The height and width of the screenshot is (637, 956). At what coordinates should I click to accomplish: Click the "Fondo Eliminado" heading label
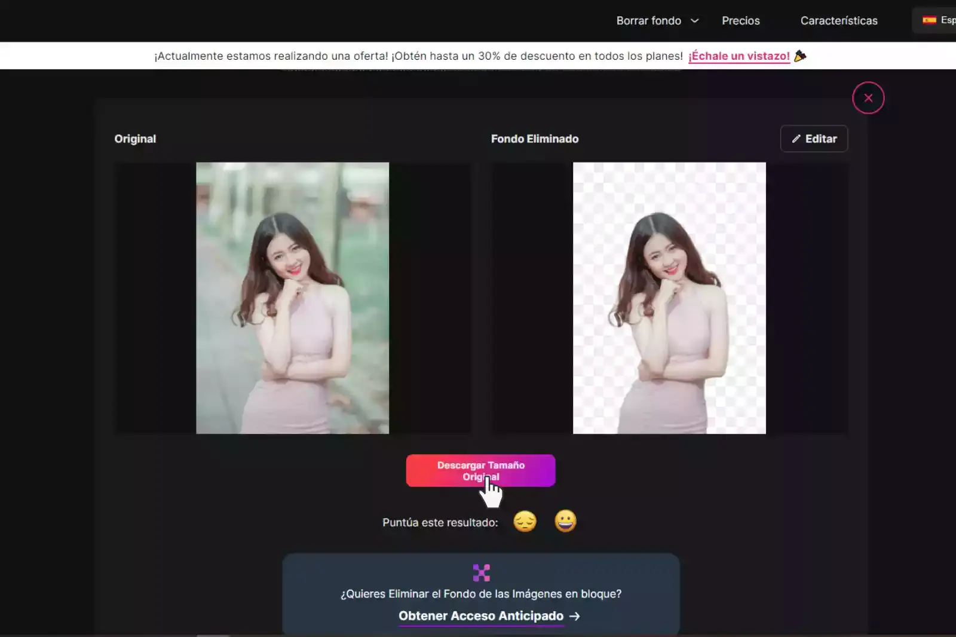pos(535,139)
